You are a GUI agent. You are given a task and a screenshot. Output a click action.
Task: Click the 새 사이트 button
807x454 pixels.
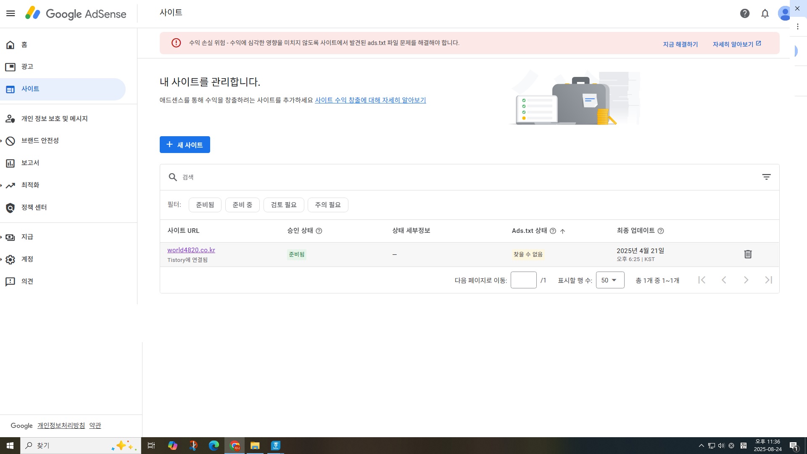(185, 145)
